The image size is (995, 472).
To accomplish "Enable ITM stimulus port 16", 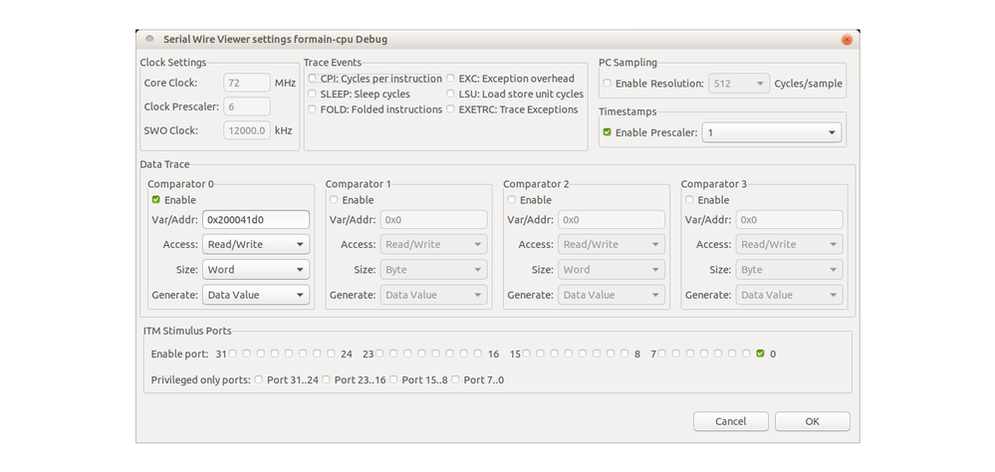I will coord(478,354).
